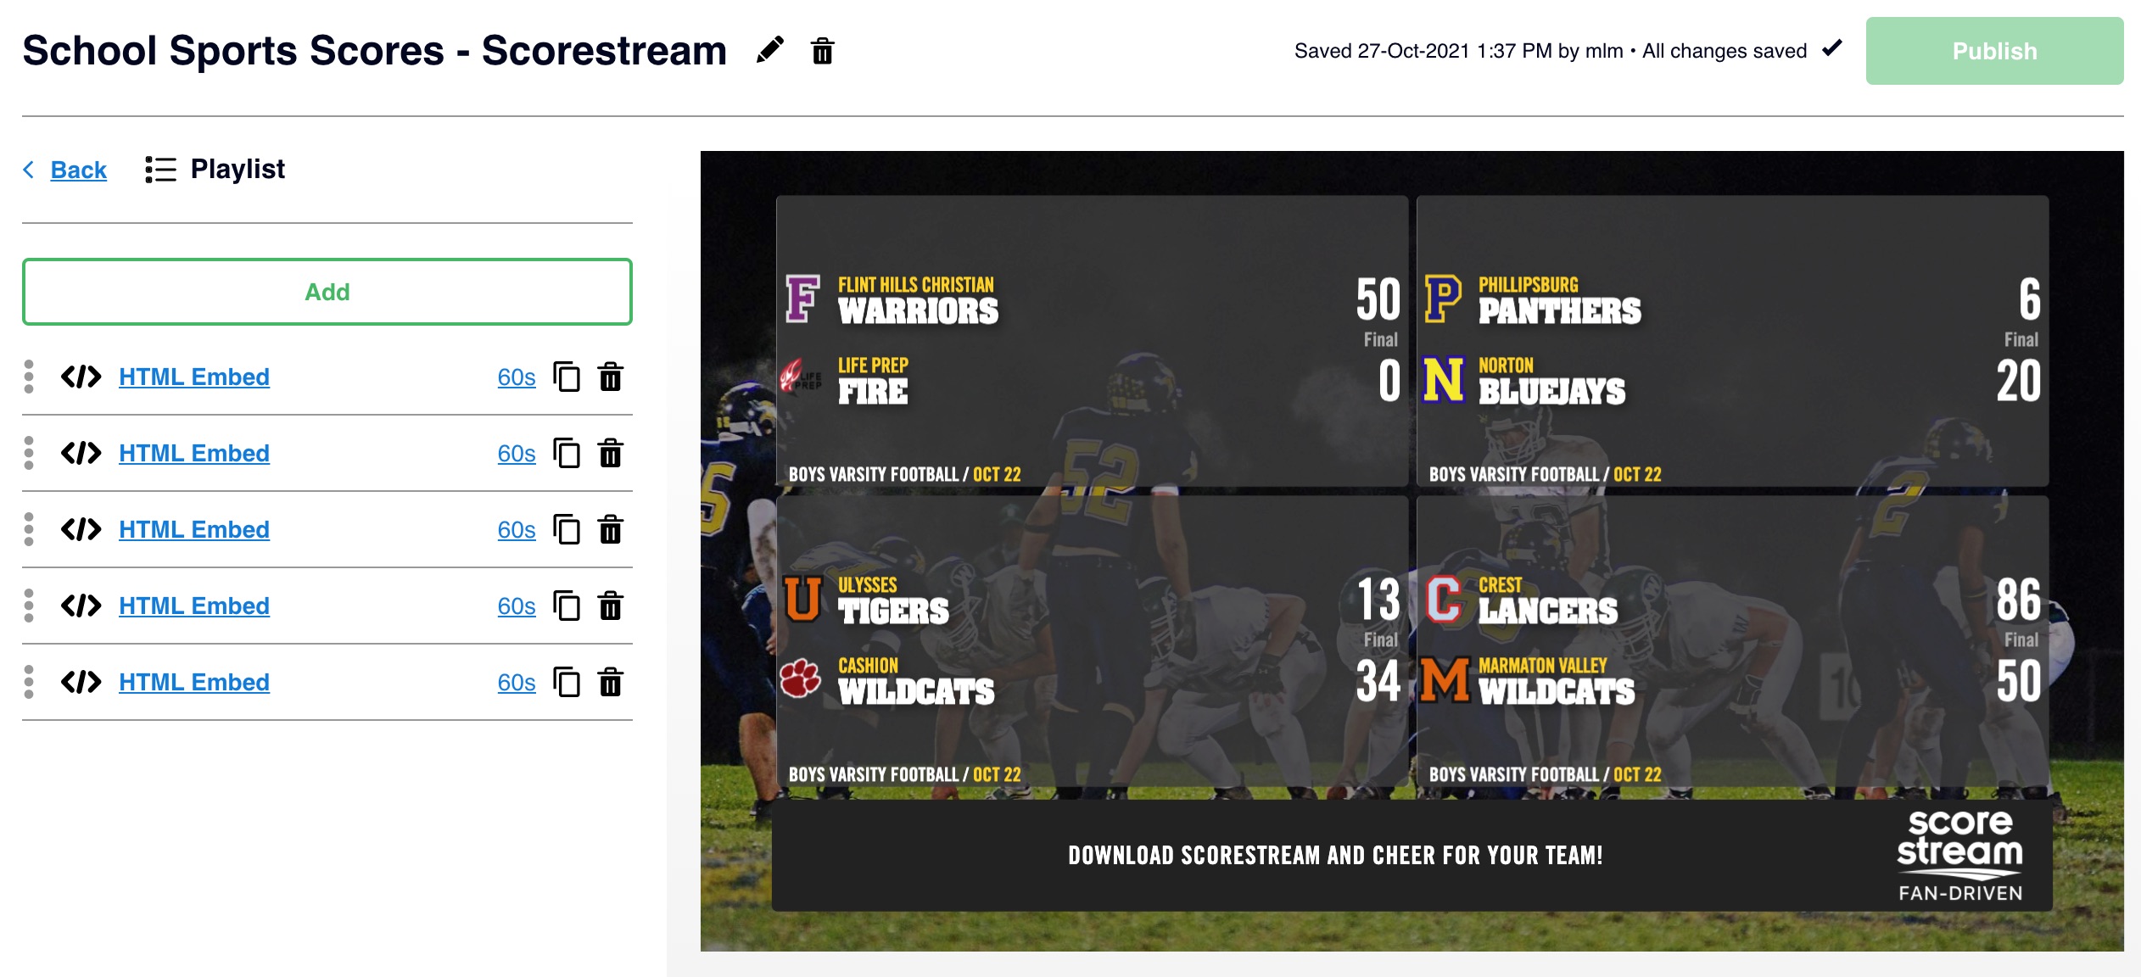
Task: Go back using the Back link
Action: point(79,170)
